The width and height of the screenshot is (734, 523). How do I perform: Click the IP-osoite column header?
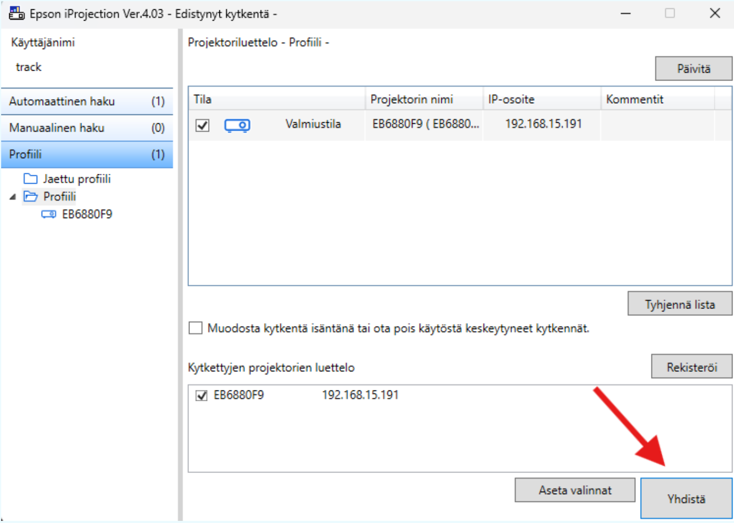click(x=542, y=99)
